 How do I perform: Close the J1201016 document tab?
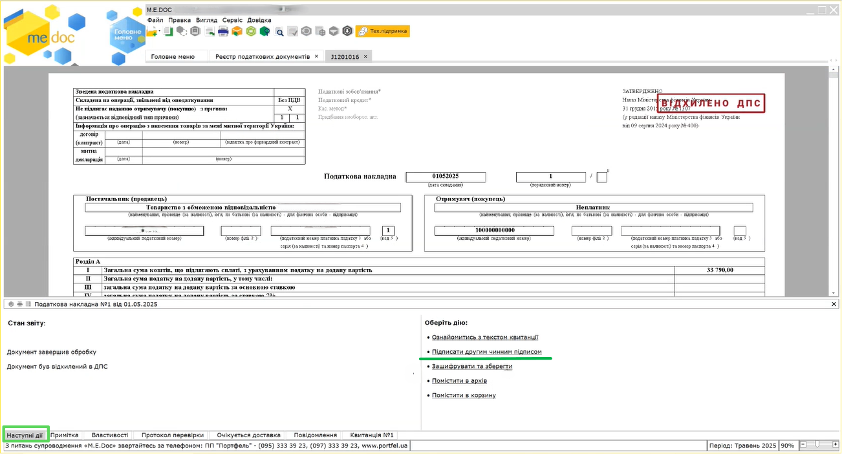(x=365, y=57)
